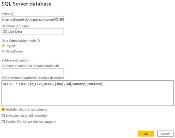Image resolution: width=175 pixels, height=138 pixels.
Task: Click the Server info icon
Action: click(13, 14)
